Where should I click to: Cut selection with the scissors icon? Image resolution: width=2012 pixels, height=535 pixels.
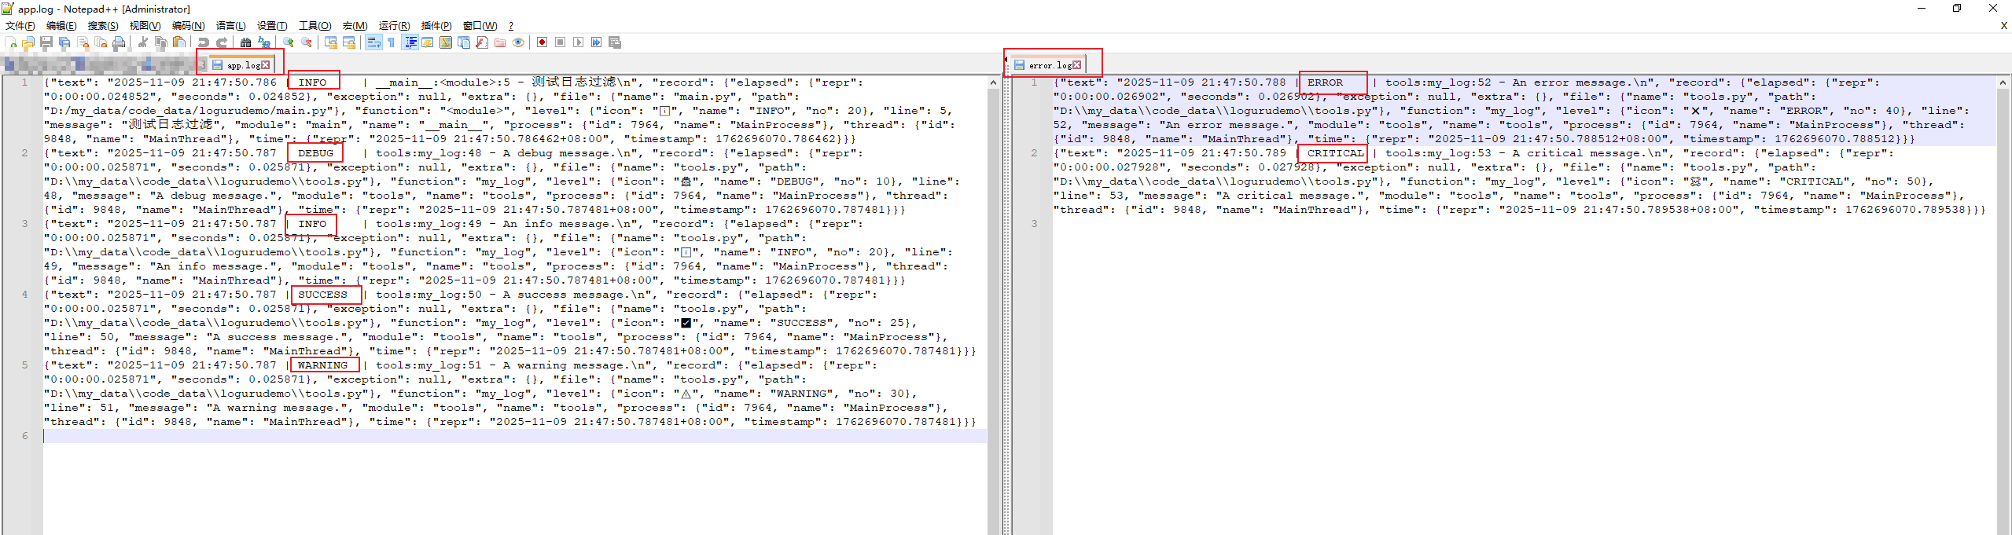142,42
